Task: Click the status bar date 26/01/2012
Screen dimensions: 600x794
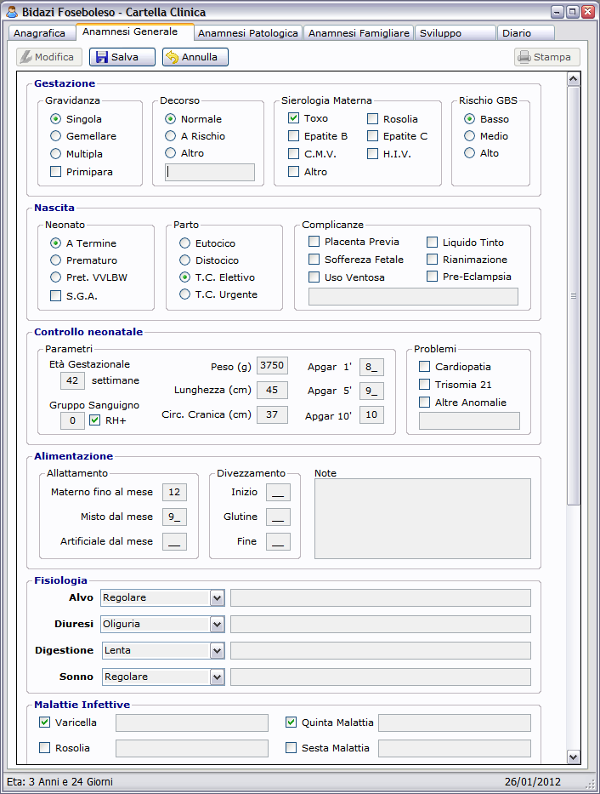Action: click(533, 781)
